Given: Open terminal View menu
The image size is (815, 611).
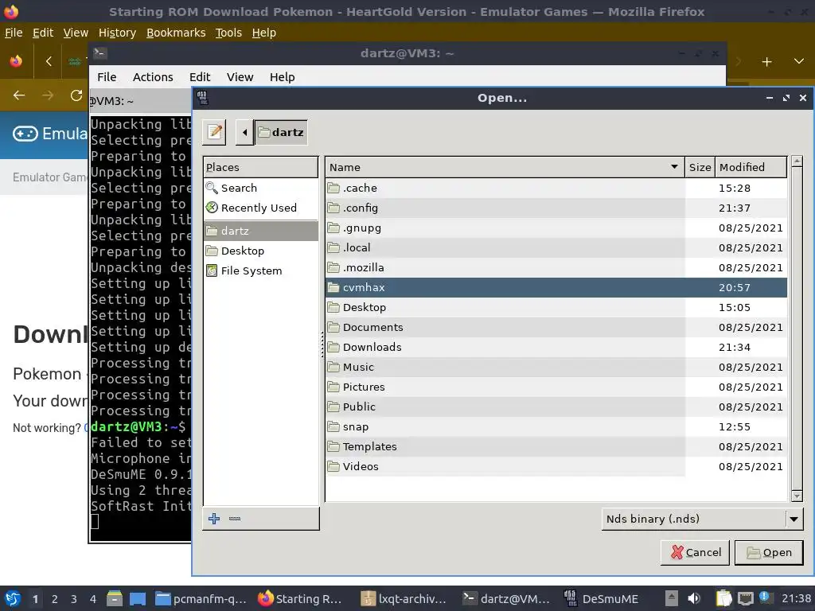Looking at the screenshot, I should [240, 77].
